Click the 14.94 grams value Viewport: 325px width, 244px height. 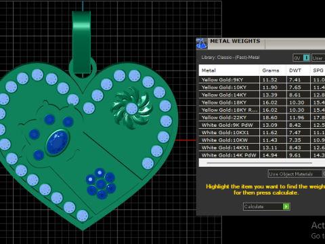269,155
